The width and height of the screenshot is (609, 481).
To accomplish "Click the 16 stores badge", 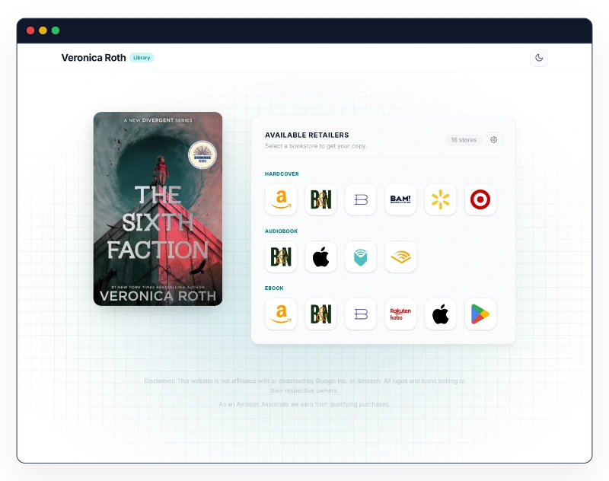I will [464, 140].
